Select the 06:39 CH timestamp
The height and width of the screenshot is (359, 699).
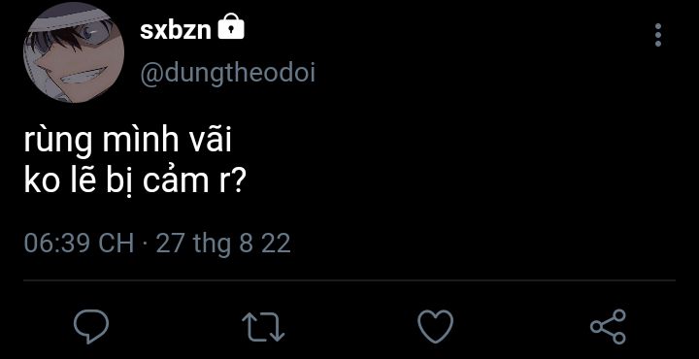(79, 244)
